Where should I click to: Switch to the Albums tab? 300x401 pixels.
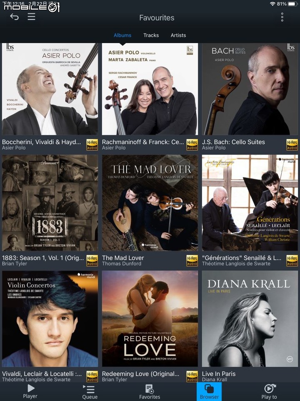point(122,35)
